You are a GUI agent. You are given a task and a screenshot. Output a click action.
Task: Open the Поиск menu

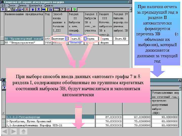point(12,6)
